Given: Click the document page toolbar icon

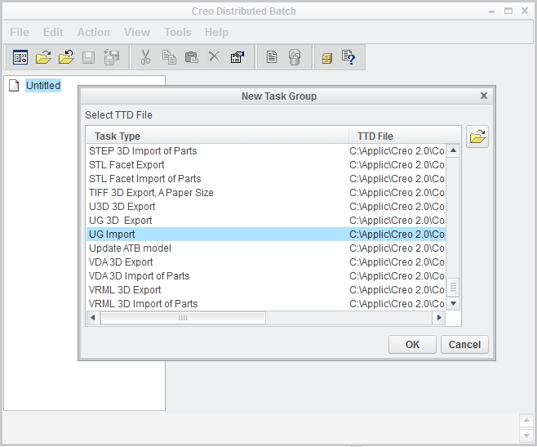Looking at the screenshot, I should point(272,57).
